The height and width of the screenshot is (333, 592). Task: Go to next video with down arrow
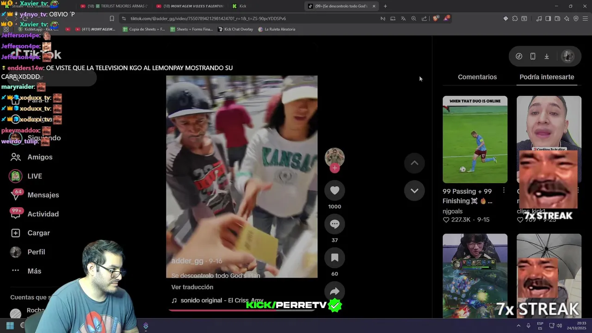(414, 191)
